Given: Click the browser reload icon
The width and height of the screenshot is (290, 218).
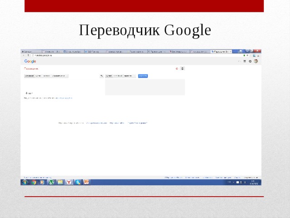Looking at the screenshot, I should coord(28,55).
